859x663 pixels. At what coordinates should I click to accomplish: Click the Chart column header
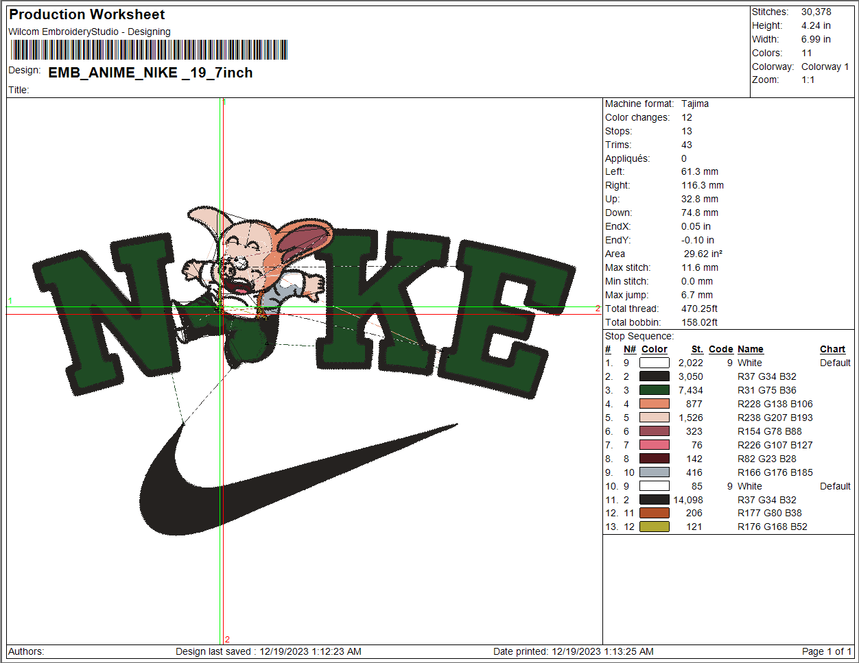pos(832,349)
